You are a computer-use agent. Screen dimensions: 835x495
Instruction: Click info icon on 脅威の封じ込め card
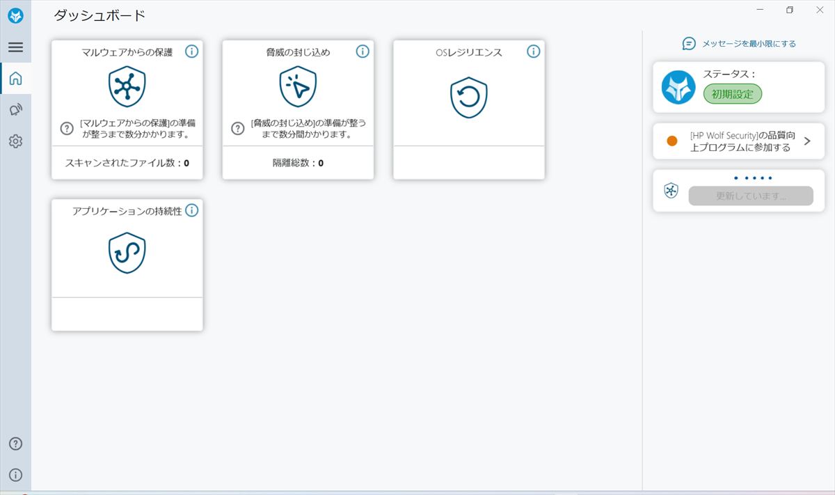(363, 52)
